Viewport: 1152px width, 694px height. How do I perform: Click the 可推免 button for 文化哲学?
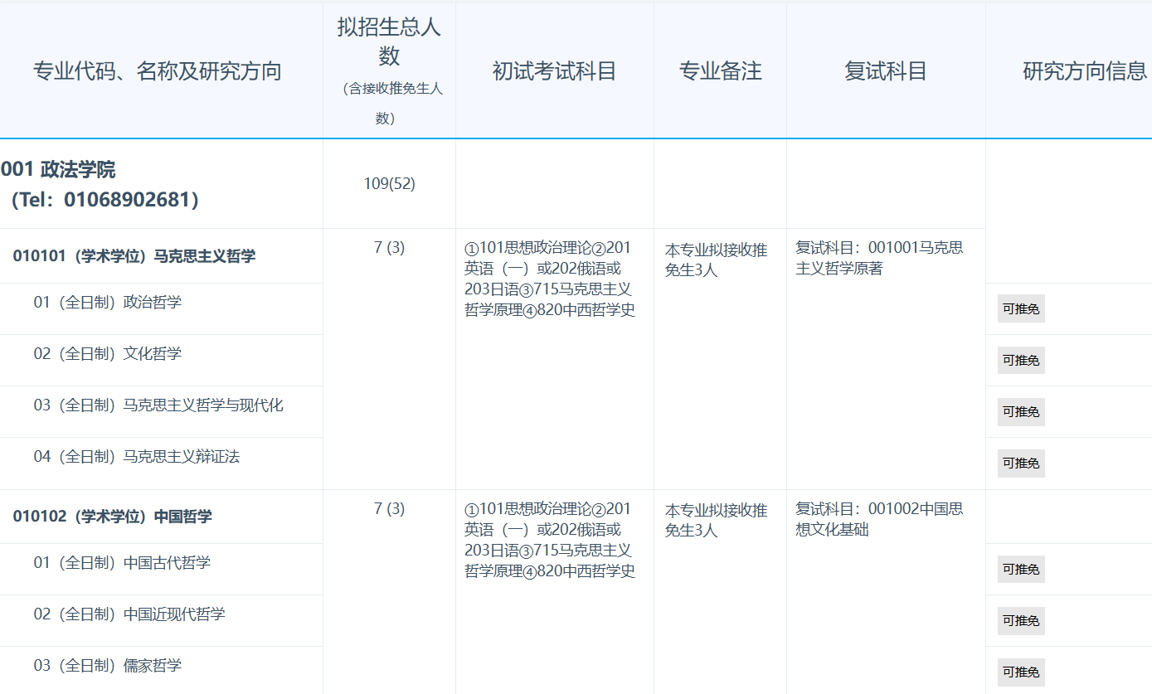1020,360
